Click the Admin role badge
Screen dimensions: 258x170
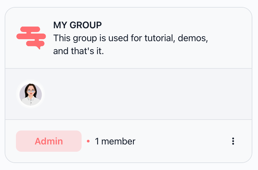49,141
